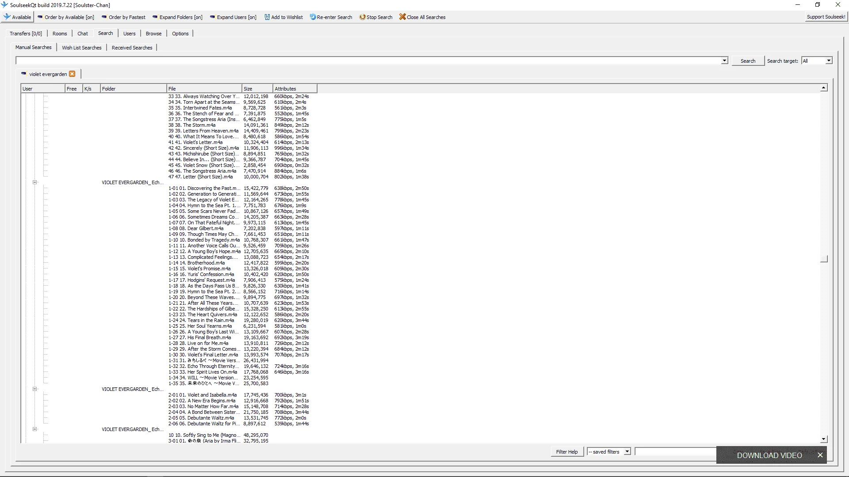This screenshot has height=477, width=849.
Task: Toggle Expand Users [on]
Action: coord(233,17)
